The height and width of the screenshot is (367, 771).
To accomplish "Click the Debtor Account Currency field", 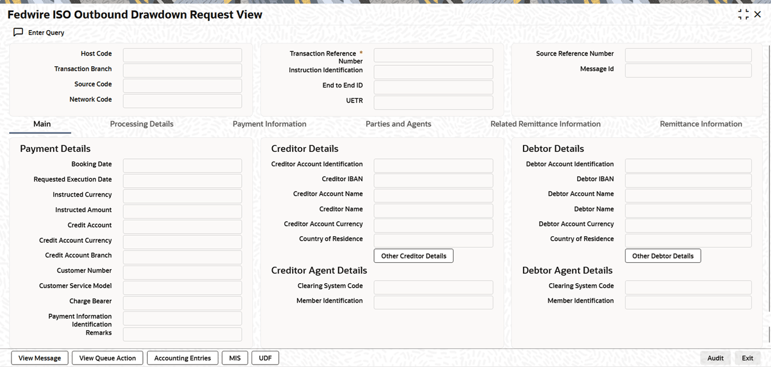I will pos(688,225).
